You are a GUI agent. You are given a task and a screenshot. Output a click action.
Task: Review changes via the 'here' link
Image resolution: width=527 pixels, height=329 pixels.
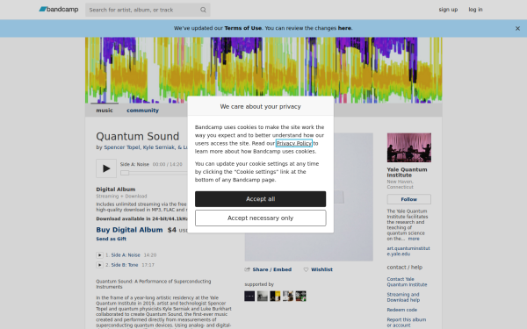point(344,28)
